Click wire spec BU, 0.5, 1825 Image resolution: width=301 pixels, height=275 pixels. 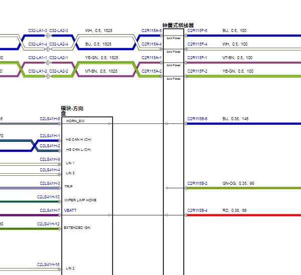(x=98, y=44)
